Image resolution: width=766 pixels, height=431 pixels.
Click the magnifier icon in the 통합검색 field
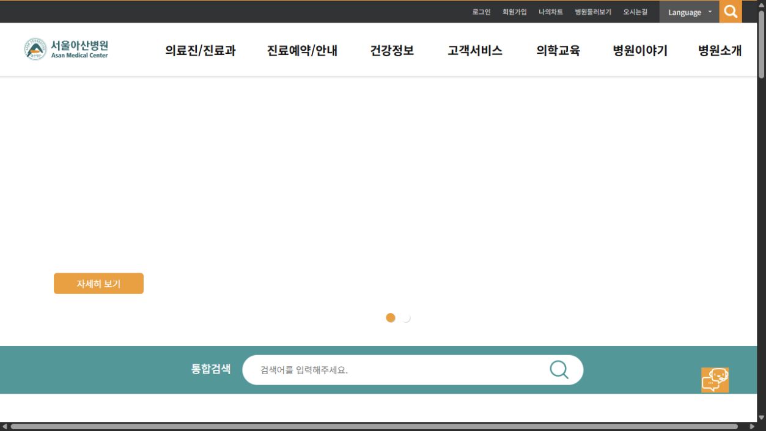(x=559, y=369)
